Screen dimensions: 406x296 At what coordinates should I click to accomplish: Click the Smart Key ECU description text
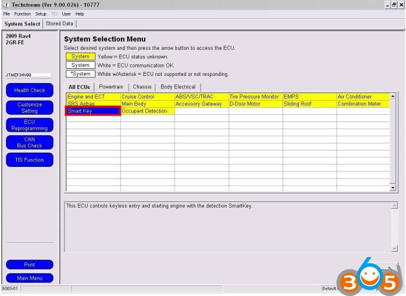pos(159,206)
